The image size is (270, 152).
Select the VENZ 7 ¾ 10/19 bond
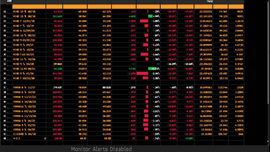(x=23, y=26)
